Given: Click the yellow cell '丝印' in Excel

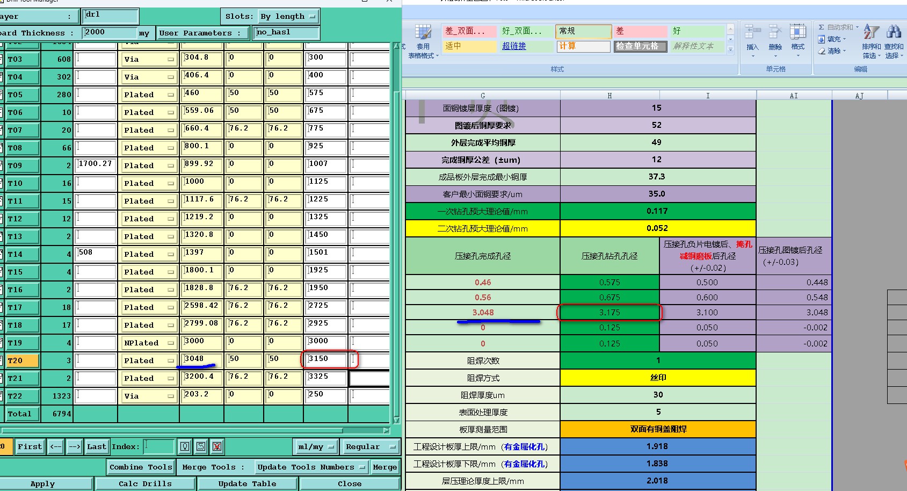Looking at the screenshot, I should [x=658, y=378].
